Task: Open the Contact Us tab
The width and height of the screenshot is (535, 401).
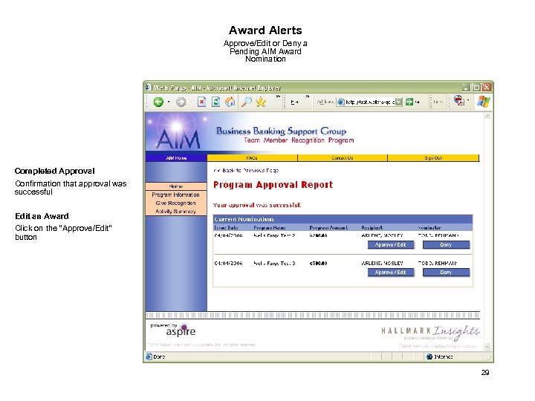Action: [343, 158]
